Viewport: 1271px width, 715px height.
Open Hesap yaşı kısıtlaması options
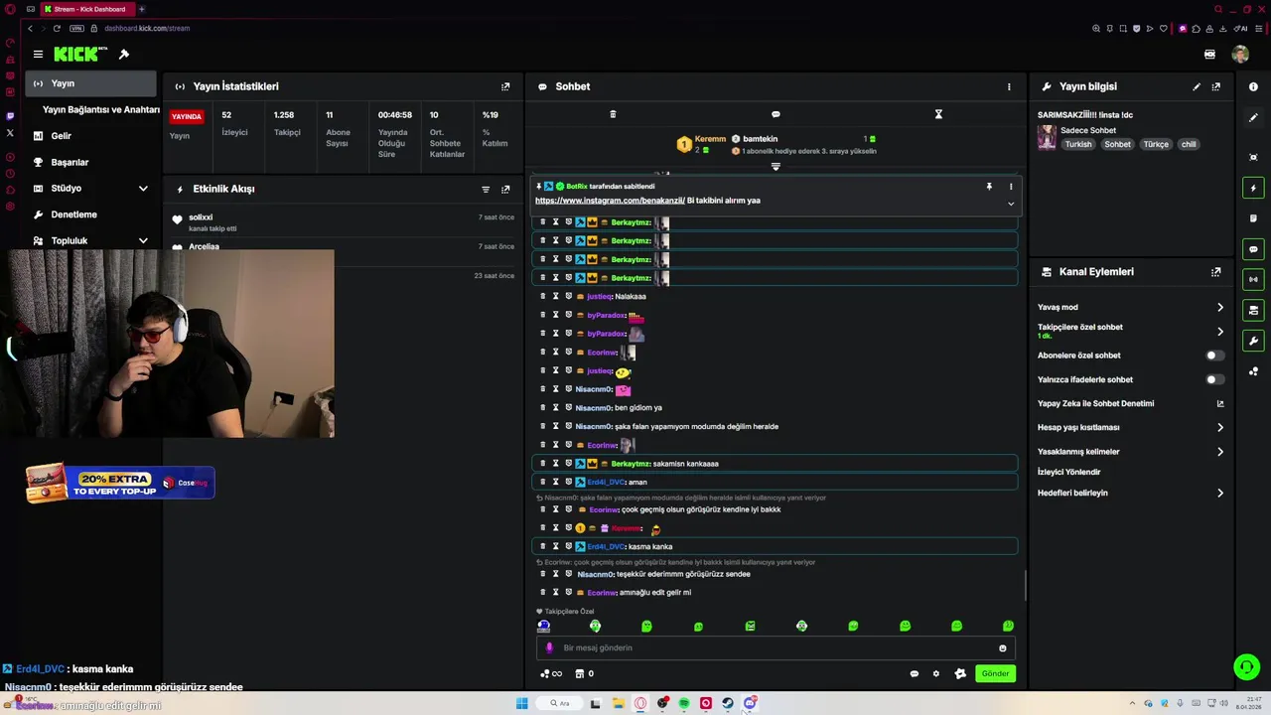click(x=1220, y=428)
